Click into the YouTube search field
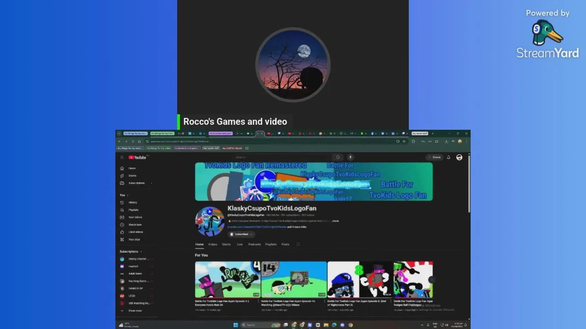The image size is (586, 329). [283, 157]
